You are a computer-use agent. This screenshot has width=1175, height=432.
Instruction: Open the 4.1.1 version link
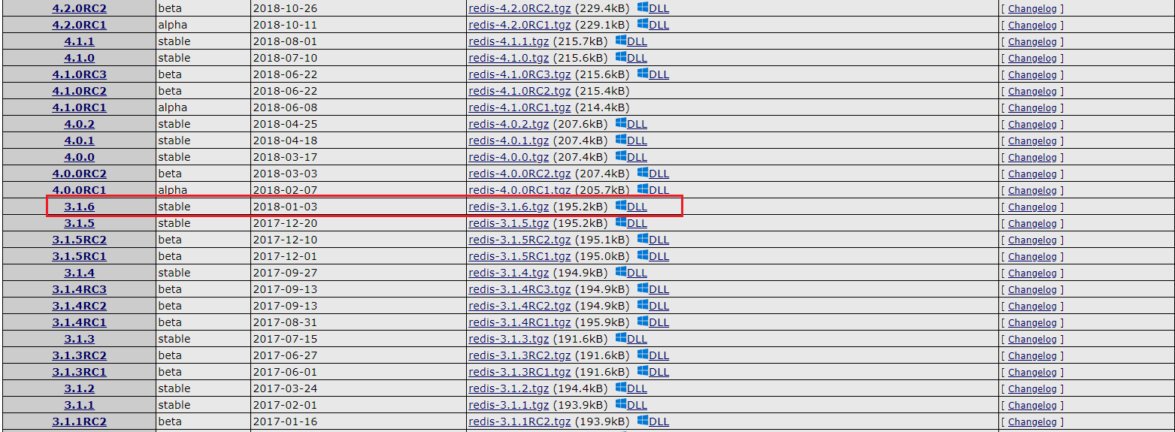pos(79,41)
